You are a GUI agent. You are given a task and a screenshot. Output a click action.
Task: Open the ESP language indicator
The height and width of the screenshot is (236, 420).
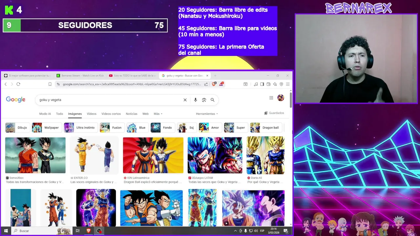(x=262, y=231)
